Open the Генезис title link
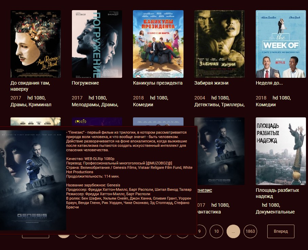Image resolution: width=308 pixels, height=250 pixels. click(205, 190)
